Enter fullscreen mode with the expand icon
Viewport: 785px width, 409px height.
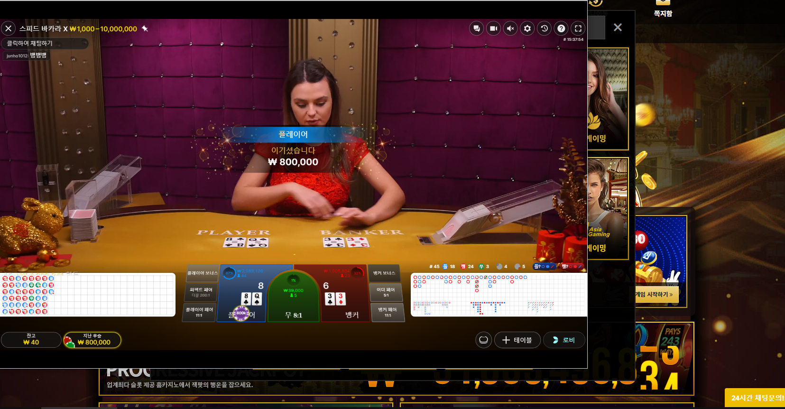coord(578,28)
